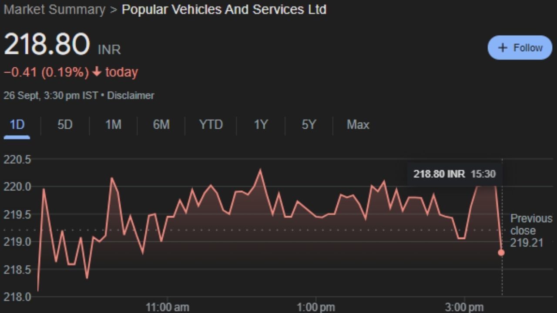557x313 pixels.
Task: Select the 5Y range tab
Action: (x=309, y=125)
